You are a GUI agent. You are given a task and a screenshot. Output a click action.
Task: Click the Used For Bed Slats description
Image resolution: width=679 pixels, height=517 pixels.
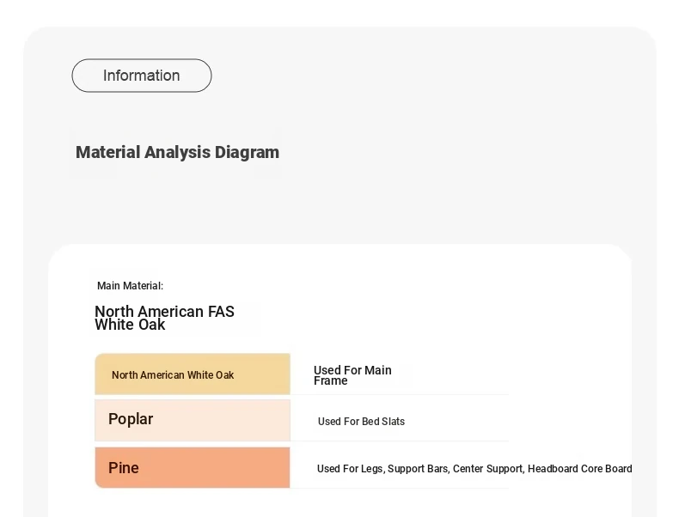[x=361, y=422]
